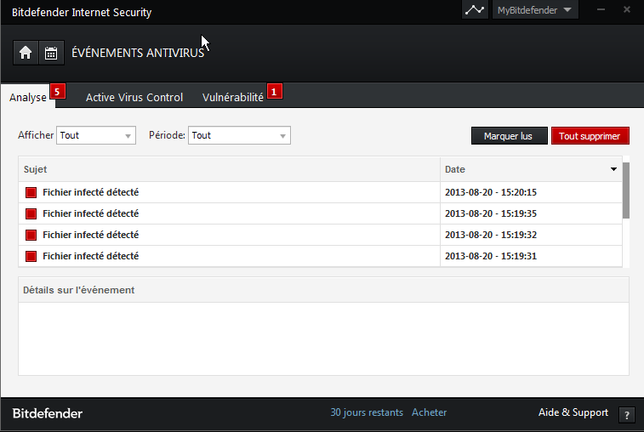Go to the Home screen icon
The height and width of the screenshot is (432, 644).
[26, 53]
